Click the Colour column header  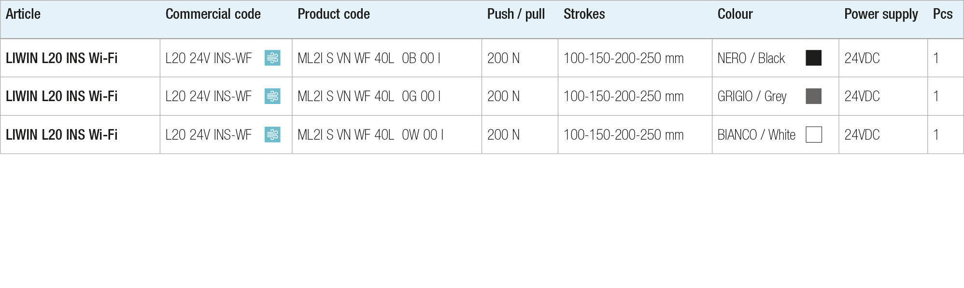point(735,14)
